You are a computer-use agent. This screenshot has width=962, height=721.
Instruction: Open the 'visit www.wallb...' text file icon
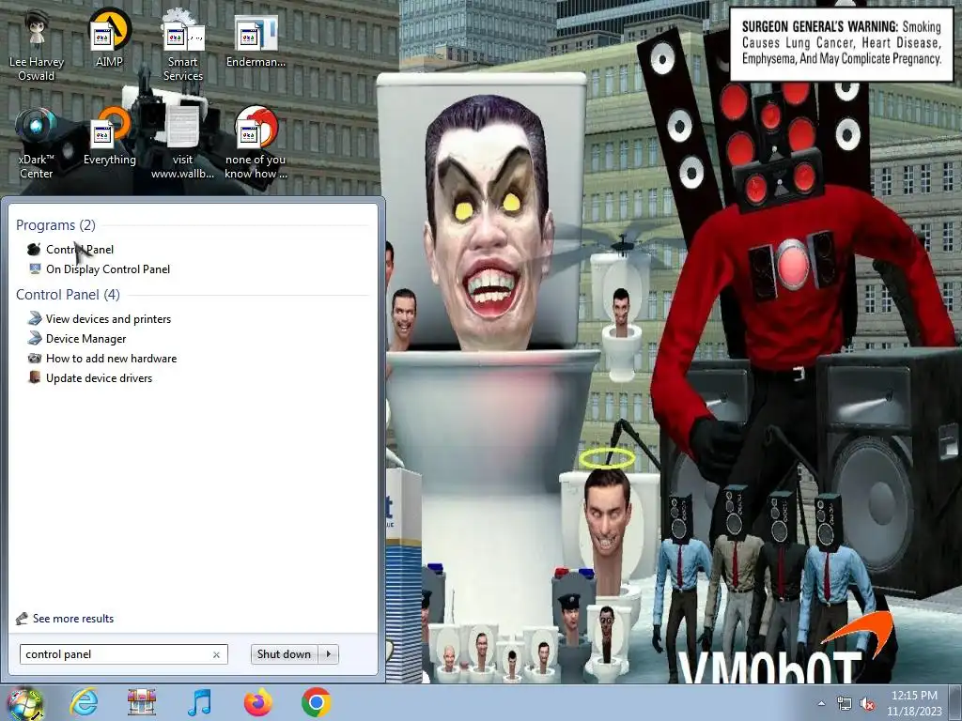tap(182, 144)
